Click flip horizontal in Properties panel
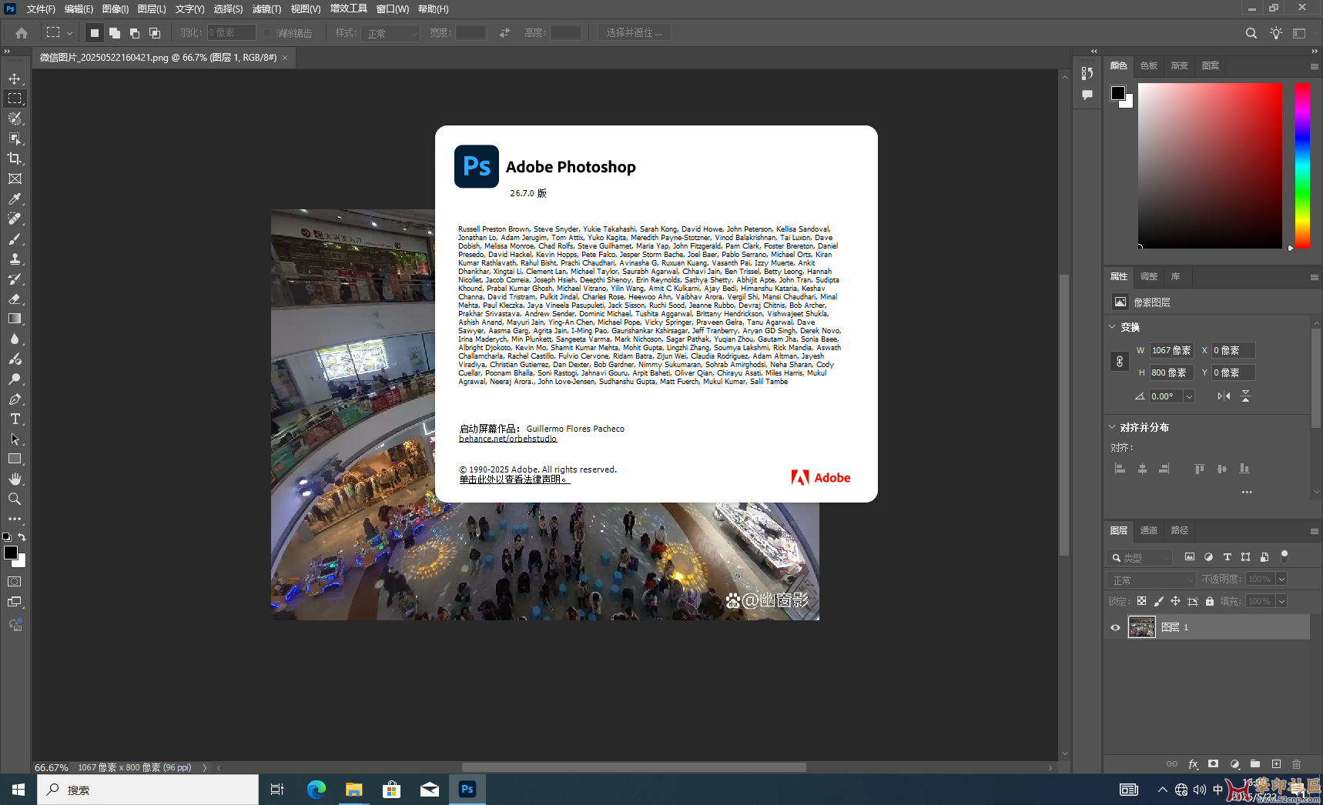 pos(1224,396)
